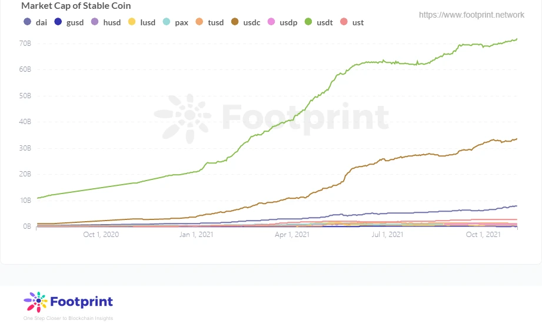Open the footprint.network URL link
542x327 pixels.
tap(471, 15)
